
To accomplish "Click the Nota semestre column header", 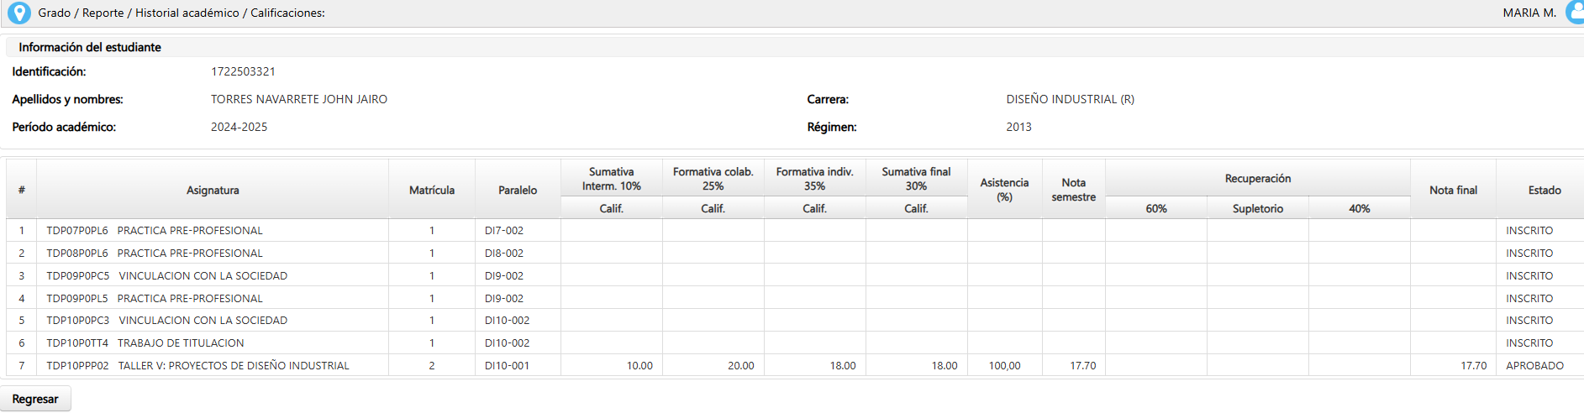I will click(1074, 190).
